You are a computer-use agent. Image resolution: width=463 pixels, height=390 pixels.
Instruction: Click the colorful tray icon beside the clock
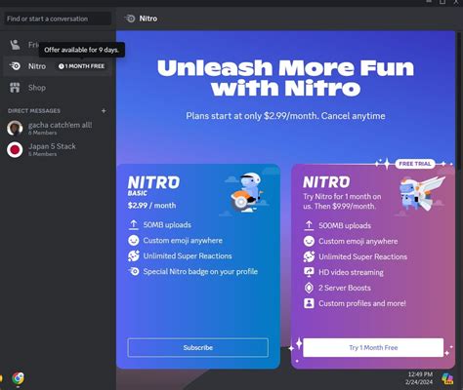(447, 378)
